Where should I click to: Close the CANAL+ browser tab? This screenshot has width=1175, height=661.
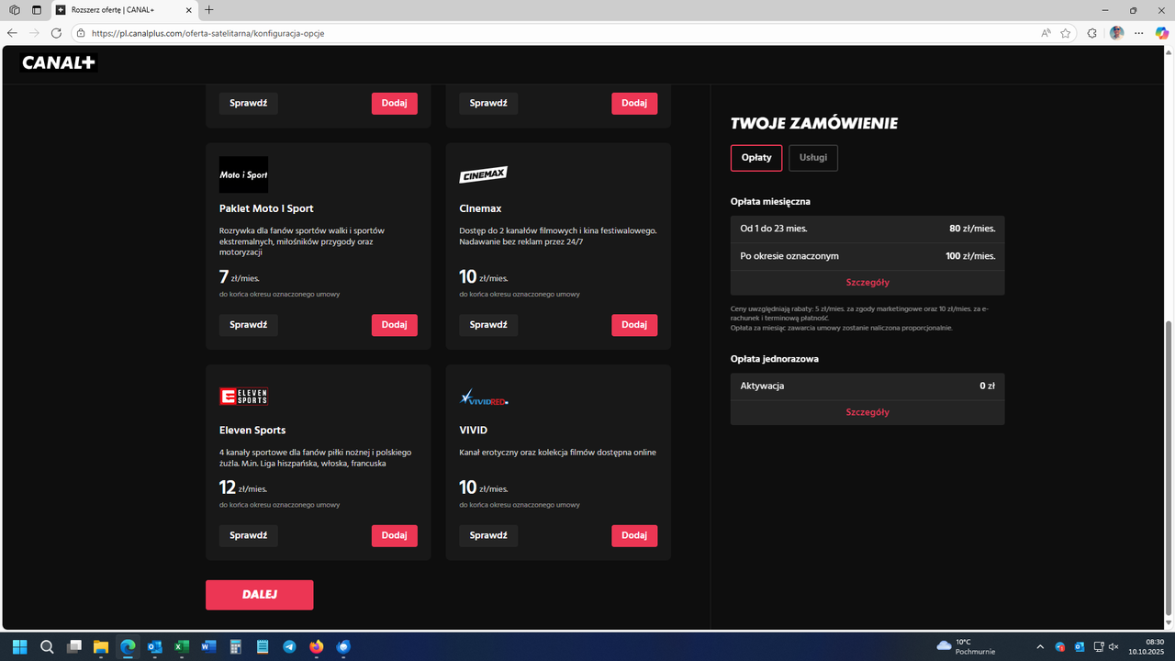pyautogui.click(x=188, y=10)
